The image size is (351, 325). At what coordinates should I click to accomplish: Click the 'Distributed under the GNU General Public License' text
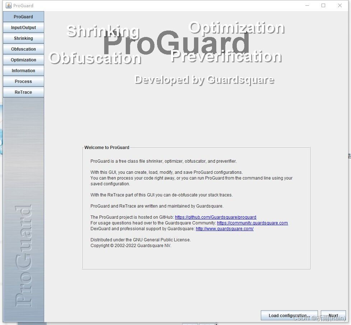[140, 240]
